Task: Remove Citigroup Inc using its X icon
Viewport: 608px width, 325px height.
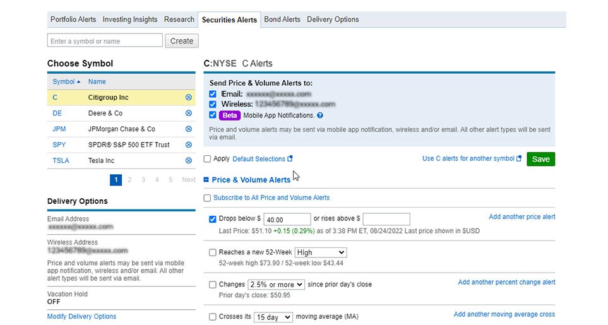Action: tap(188, 98)
